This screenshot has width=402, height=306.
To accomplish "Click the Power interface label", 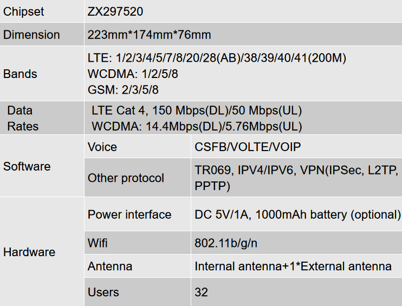I will point(129,214).
